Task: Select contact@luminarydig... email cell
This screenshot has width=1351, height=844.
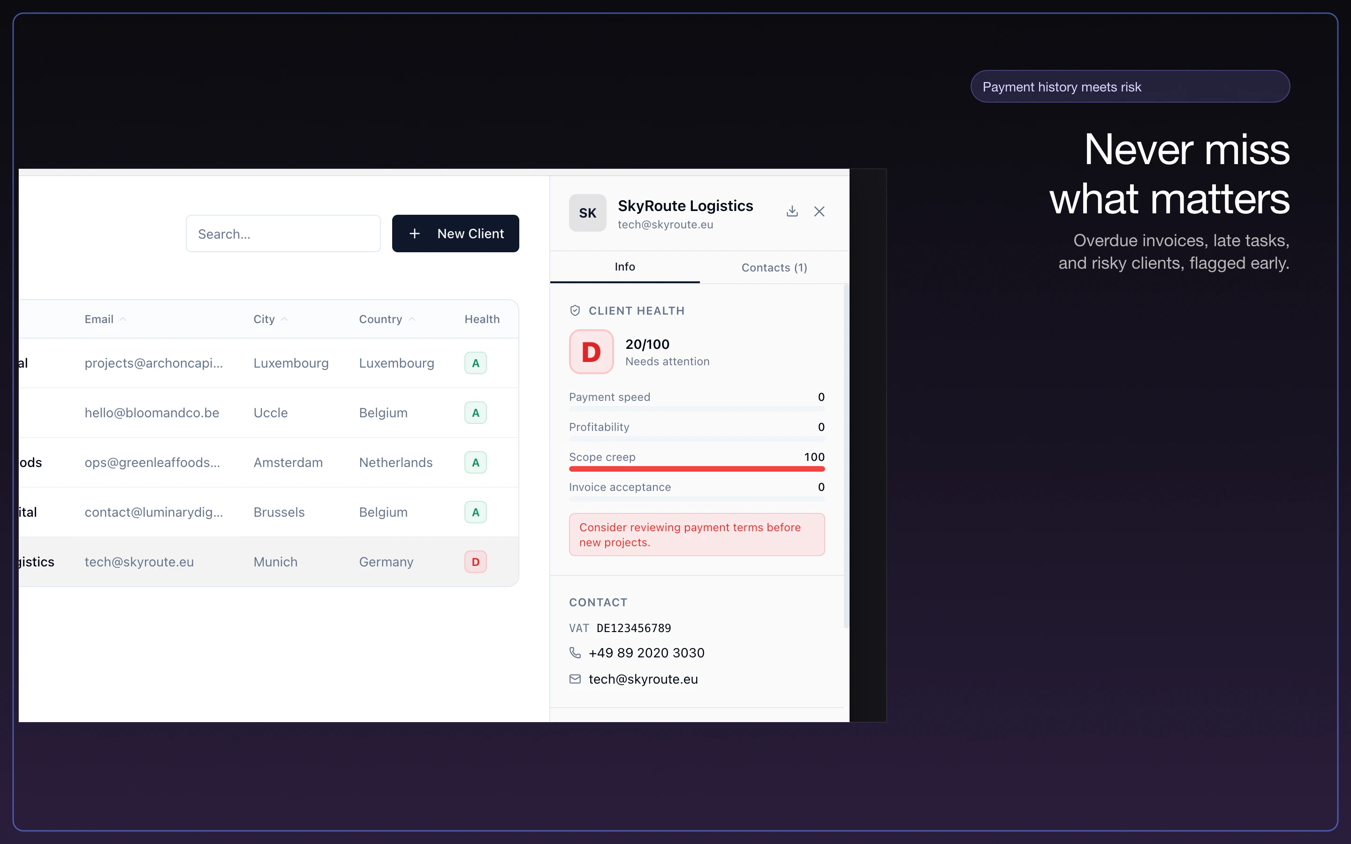Action: 153,512
